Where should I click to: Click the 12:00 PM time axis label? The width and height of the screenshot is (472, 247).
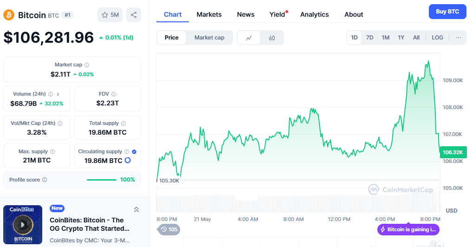(x=339, y=219)
